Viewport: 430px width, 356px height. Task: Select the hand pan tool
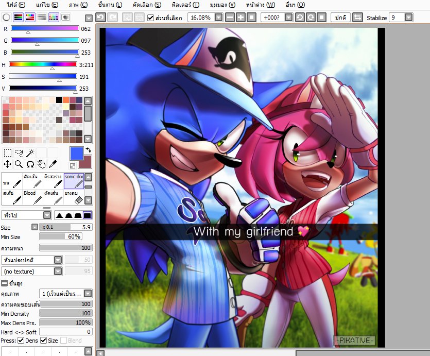tap(41, 164)
